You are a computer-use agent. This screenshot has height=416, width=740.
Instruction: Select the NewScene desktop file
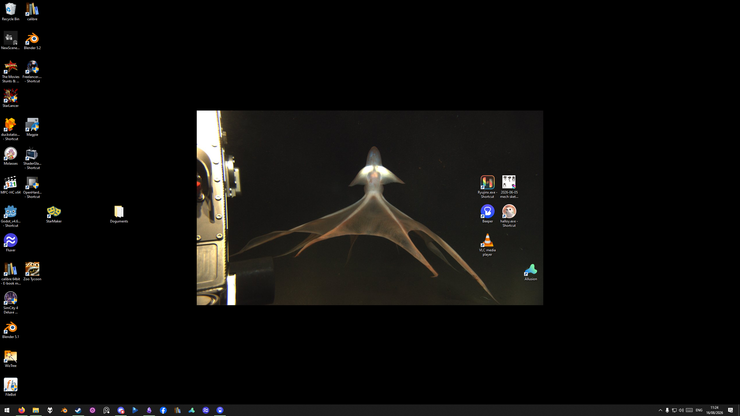[11, 41]
